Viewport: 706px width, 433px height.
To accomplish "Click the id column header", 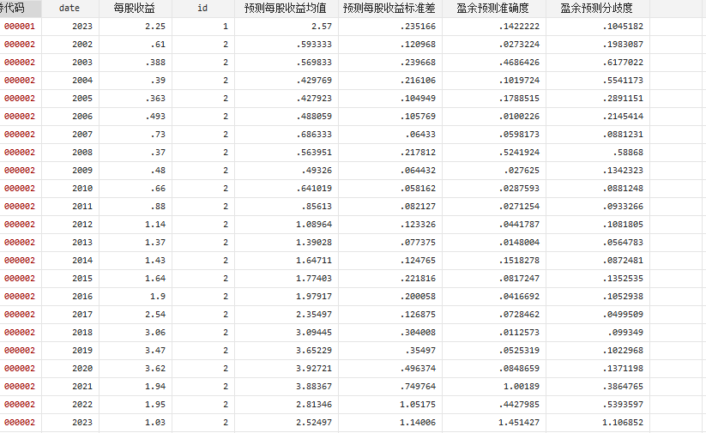I will [202, 8].
